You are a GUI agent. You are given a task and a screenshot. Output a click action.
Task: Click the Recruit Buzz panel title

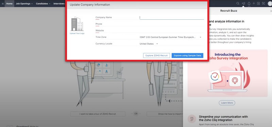pos(228,11)
